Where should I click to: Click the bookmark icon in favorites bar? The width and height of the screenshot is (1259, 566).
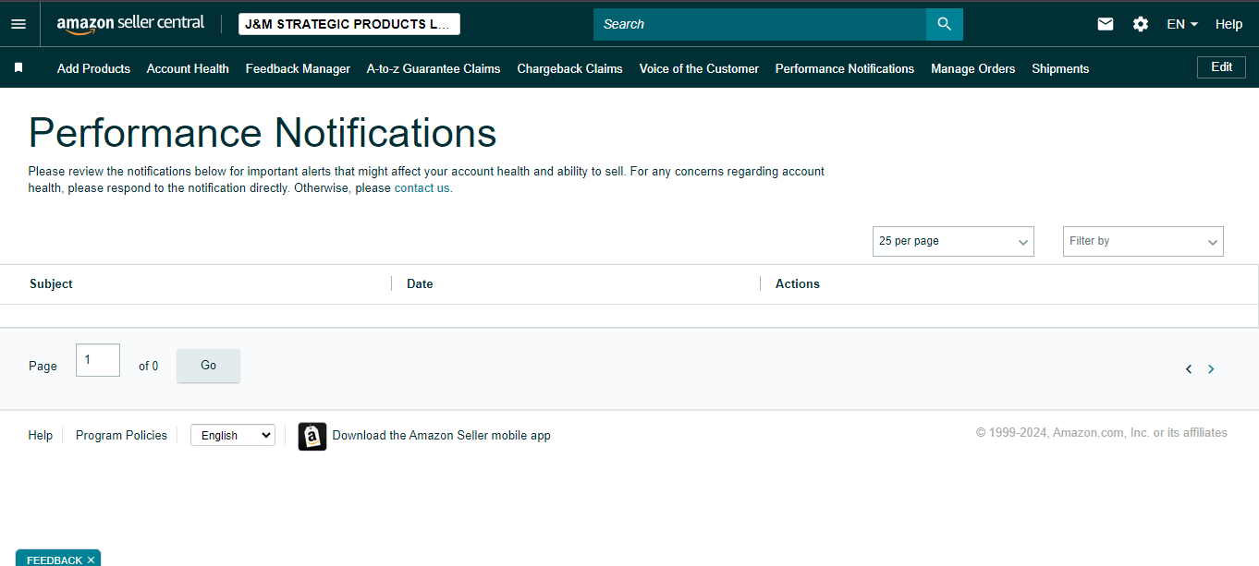[18, 68]
